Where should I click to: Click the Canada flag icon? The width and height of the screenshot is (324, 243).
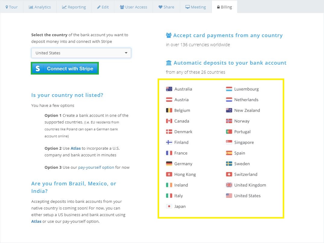point(169,121)
